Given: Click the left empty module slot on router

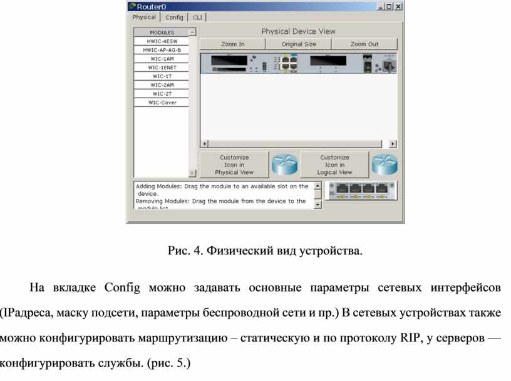Looking at the screenshot, I should pos(229,61).
